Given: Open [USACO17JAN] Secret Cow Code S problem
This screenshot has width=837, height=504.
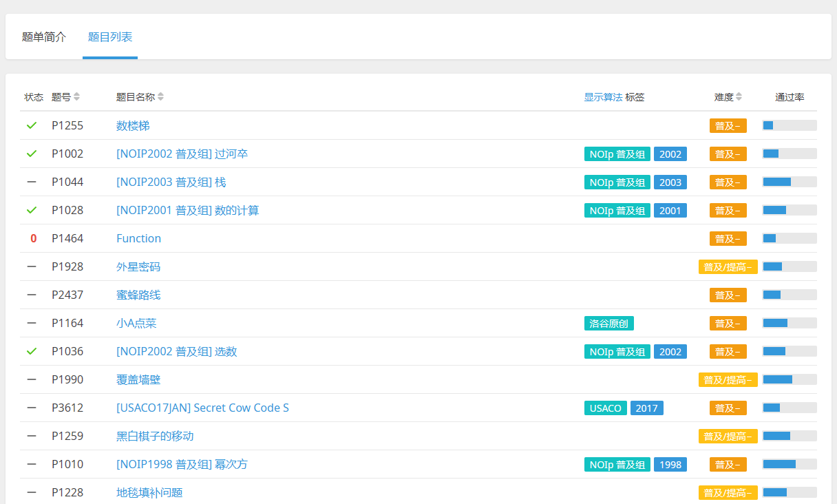Looking at the screenshot, I should coord(202,408).
